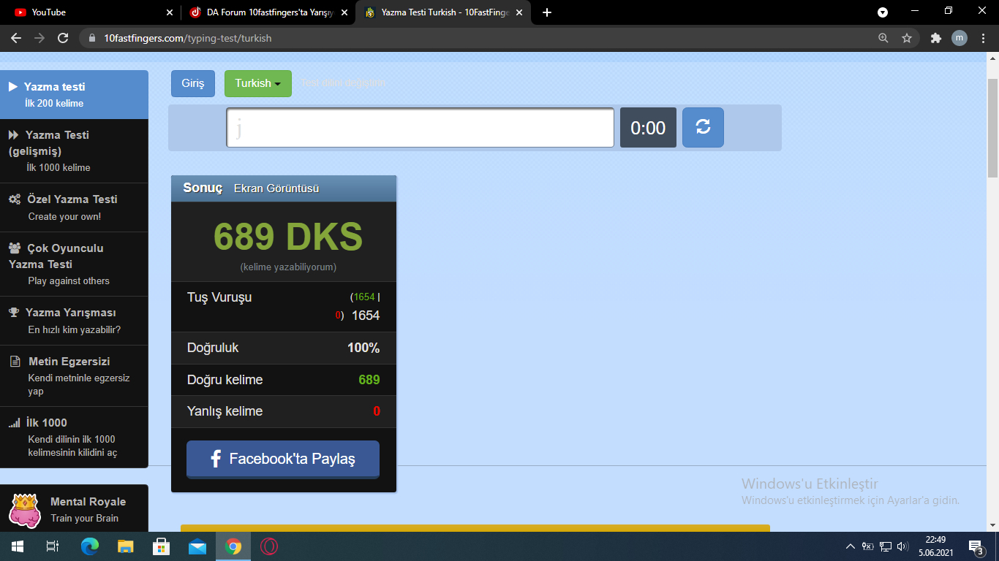Click the Doğruluk 100% value

(x=363, y=348)
